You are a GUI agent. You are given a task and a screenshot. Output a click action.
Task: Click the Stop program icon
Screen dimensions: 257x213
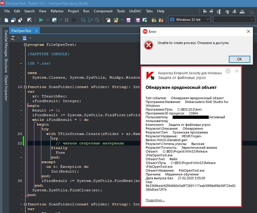pyautogui.click(x=74, y=20)
